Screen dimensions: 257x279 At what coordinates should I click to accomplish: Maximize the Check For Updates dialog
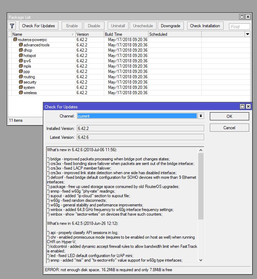[x=242, y=107]
